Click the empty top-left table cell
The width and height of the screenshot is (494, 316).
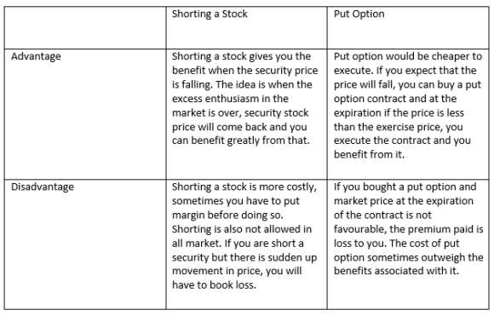click(x=85, y=28)
